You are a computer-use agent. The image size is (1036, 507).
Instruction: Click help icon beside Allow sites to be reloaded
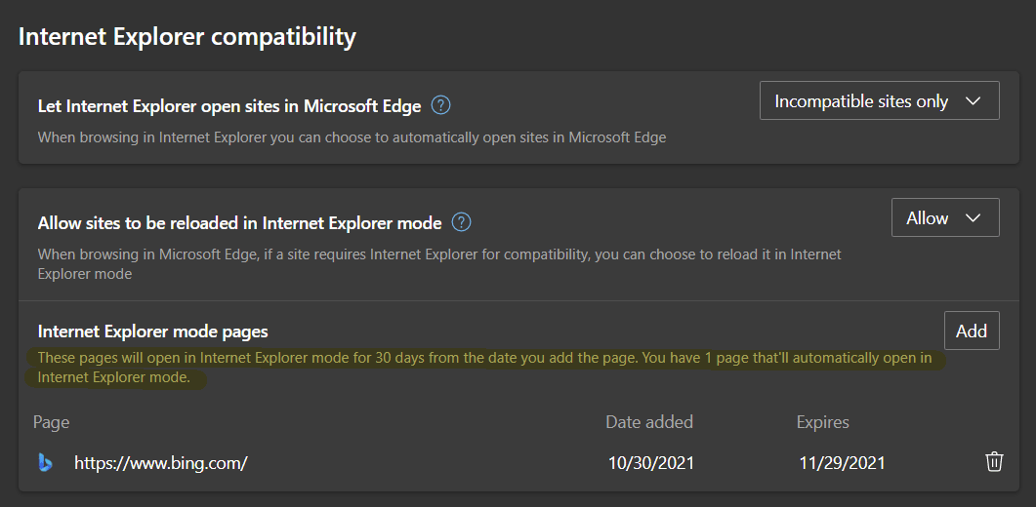(x=461, y=222)
